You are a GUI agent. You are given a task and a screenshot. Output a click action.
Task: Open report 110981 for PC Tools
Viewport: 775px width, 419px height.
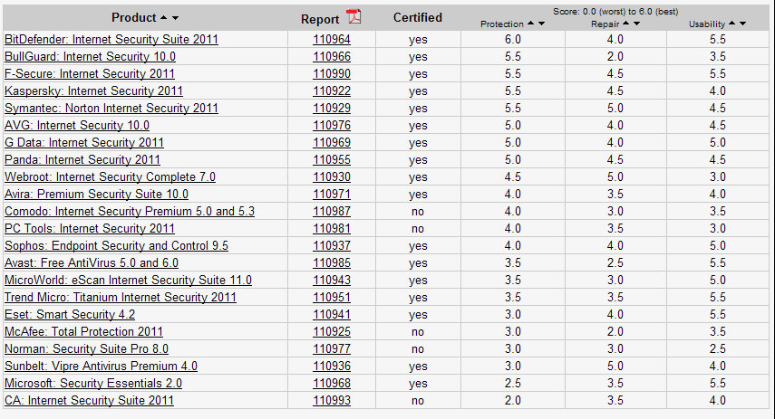[332, 229]
